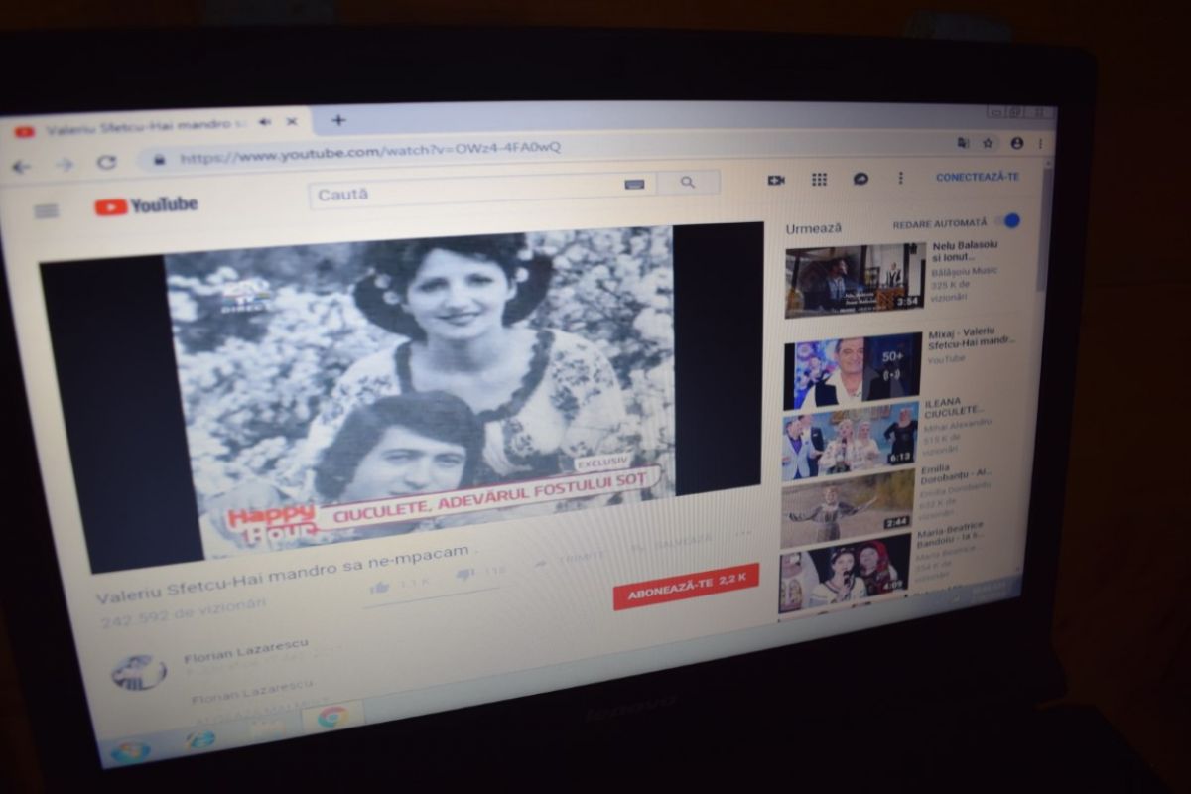Open the YouTube apps grid icon

coord(819,179)
